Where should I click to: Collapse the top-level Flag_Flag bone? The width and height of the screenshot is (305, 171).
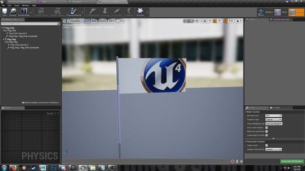point(4,39)
